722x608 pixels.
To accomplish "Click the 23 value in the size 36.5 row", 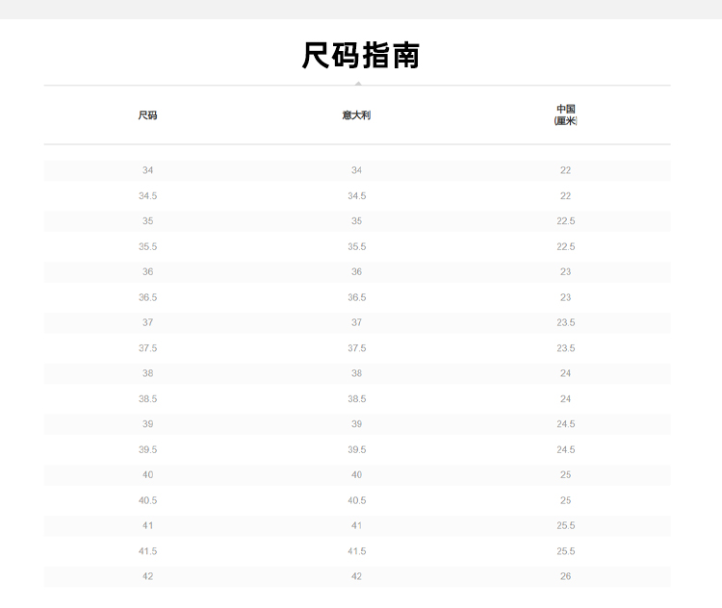I will [x=565, y=298].
